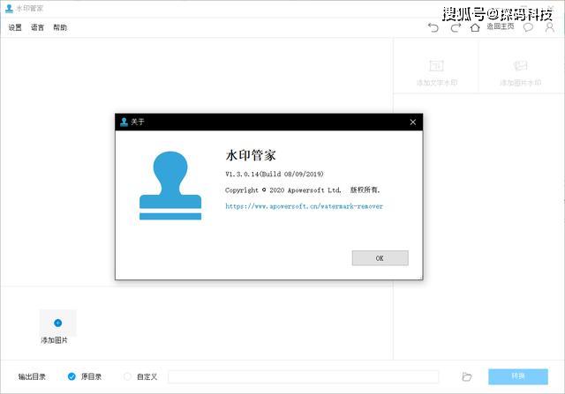Click the blue plus add-image button
The image size is (565, 394).
pos(57,323)
